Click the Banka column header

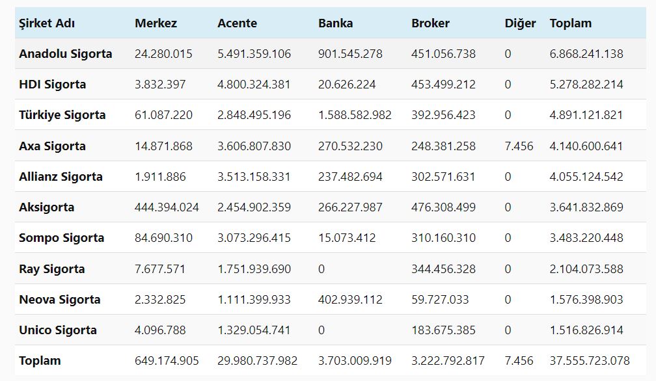335,23
